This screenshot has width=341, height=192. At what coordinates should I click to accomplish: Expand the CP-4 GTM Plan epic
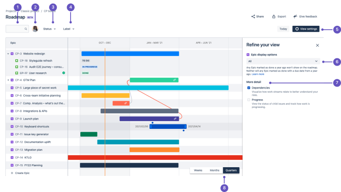8,80
